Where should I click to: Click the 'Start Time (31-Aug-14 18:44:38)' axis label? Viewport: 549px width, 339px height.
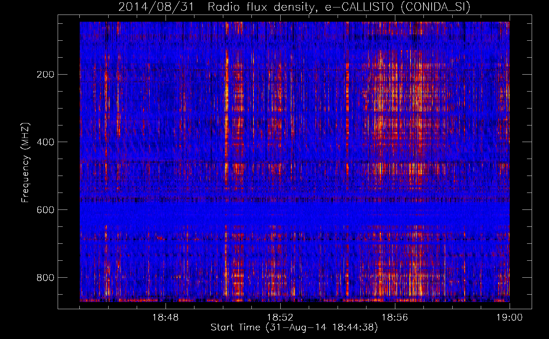[x=294, y=327]
